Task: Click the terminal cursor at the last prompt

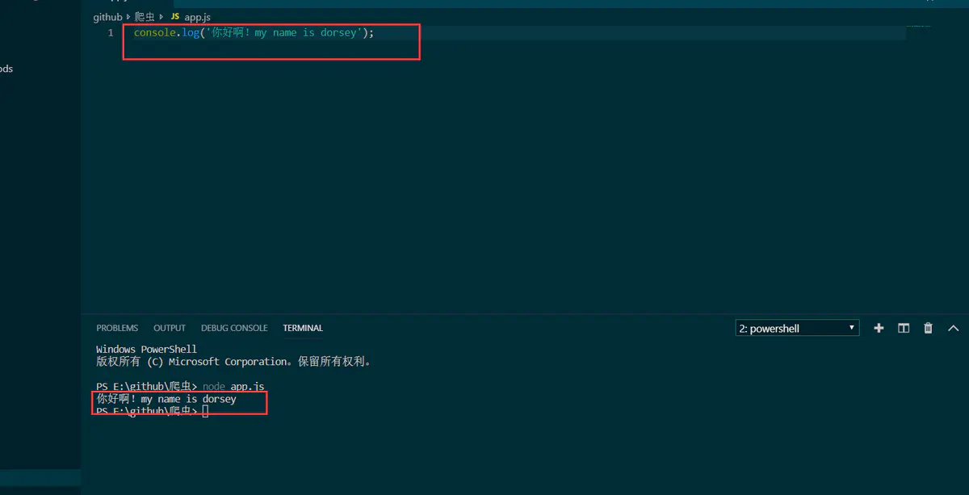Action: pyautogui.click(x=205, y=411)
